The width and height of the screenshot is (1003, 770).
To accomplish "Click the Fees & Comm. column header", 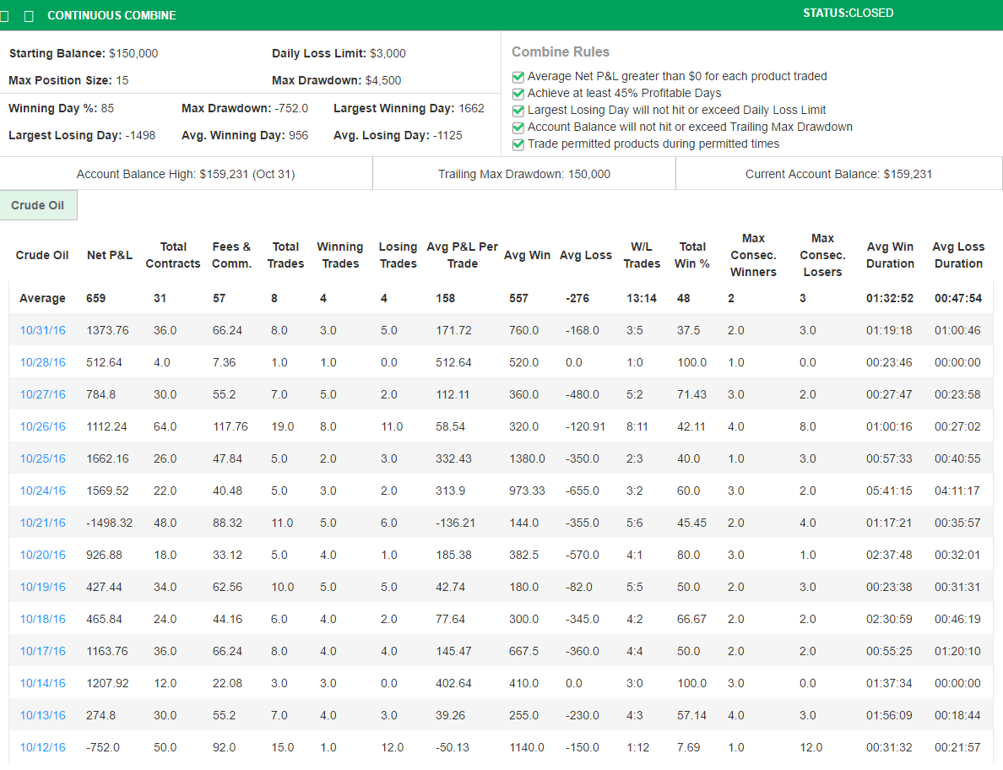I will (x=231, y=255).
